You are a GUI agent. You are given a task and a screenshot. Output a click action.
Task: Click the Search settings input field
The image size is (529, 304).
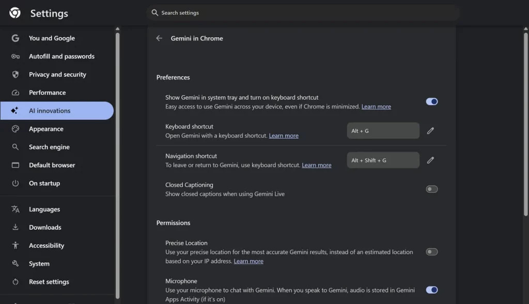[x=305, y=12]
